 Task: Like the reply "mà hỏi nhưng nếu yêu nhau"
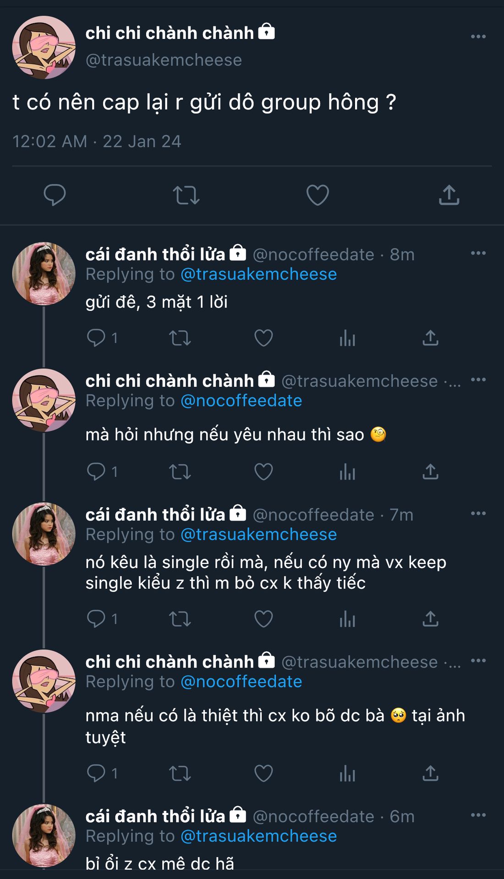point(263,472)
